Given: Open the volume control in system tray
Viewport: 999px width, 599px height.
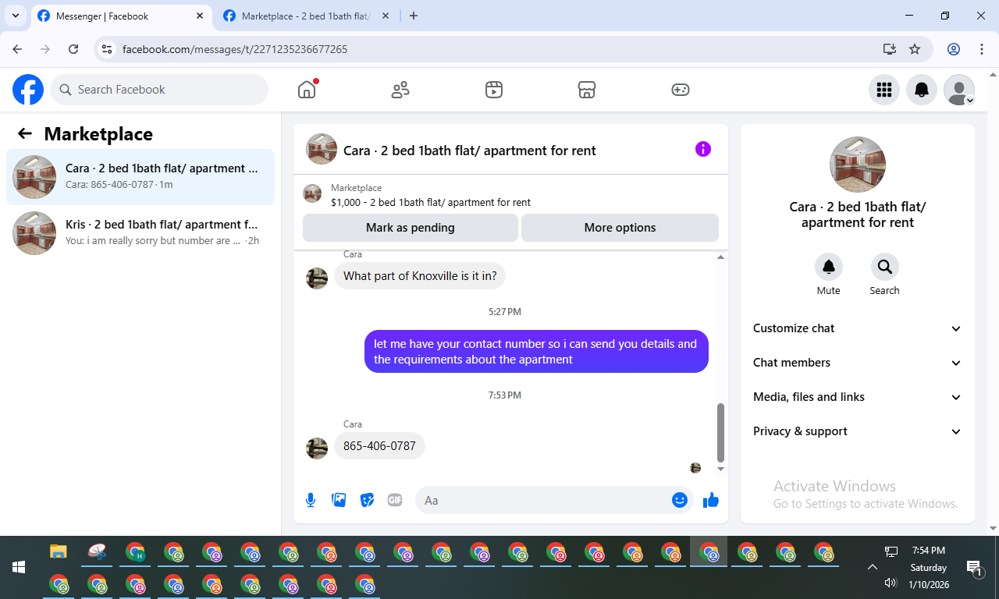Looking at the screenshot, I should pos(891,583).
